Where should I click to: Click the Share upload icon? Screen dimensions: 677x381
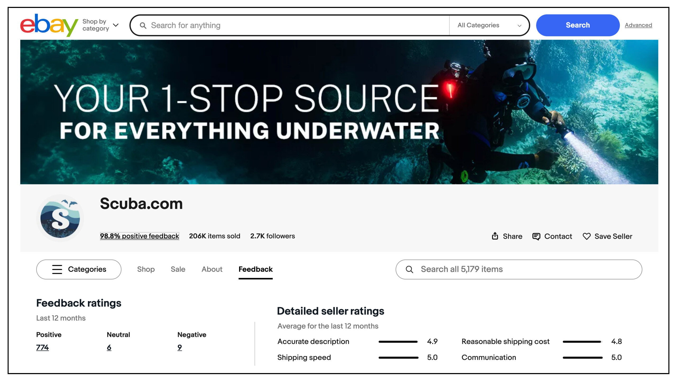click(495, 236)
